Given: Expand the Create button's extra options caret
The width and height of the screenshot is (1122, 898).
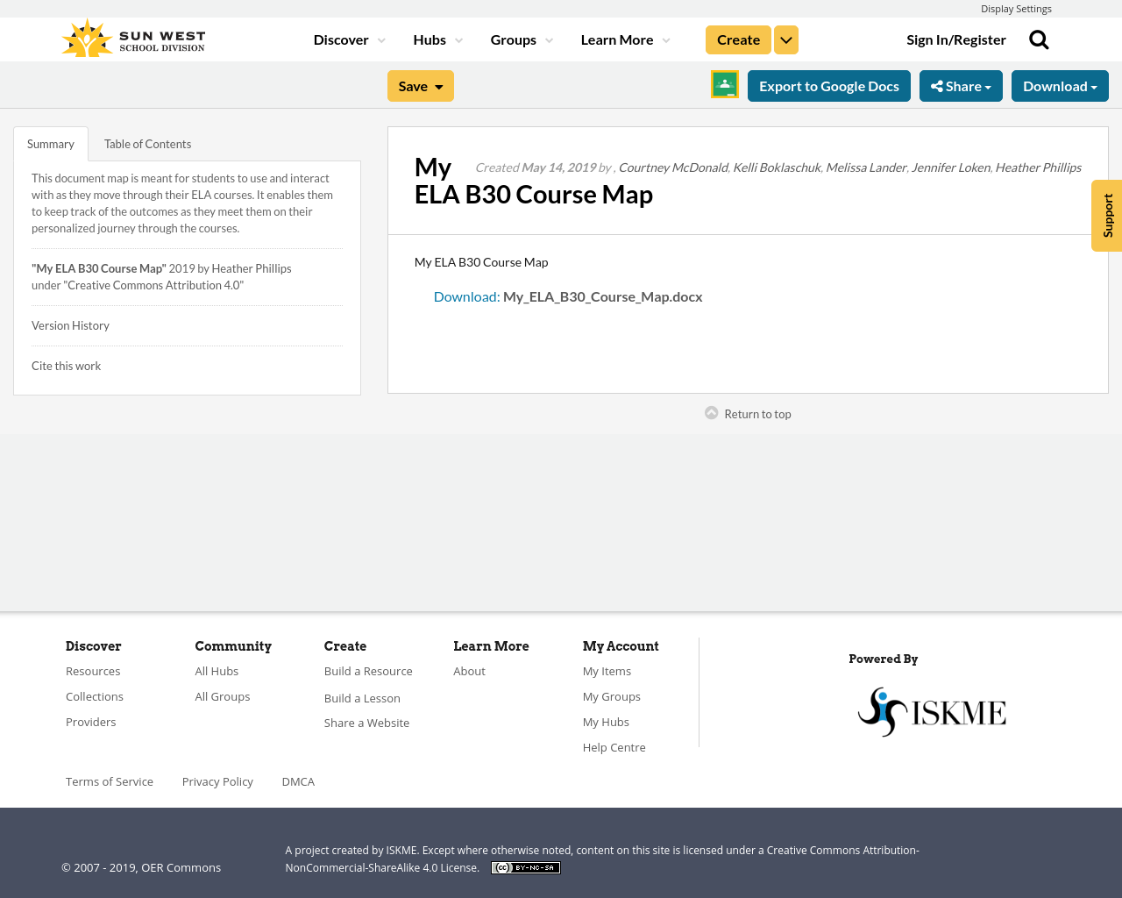Looking at the screenshot, I should (785, 39).
